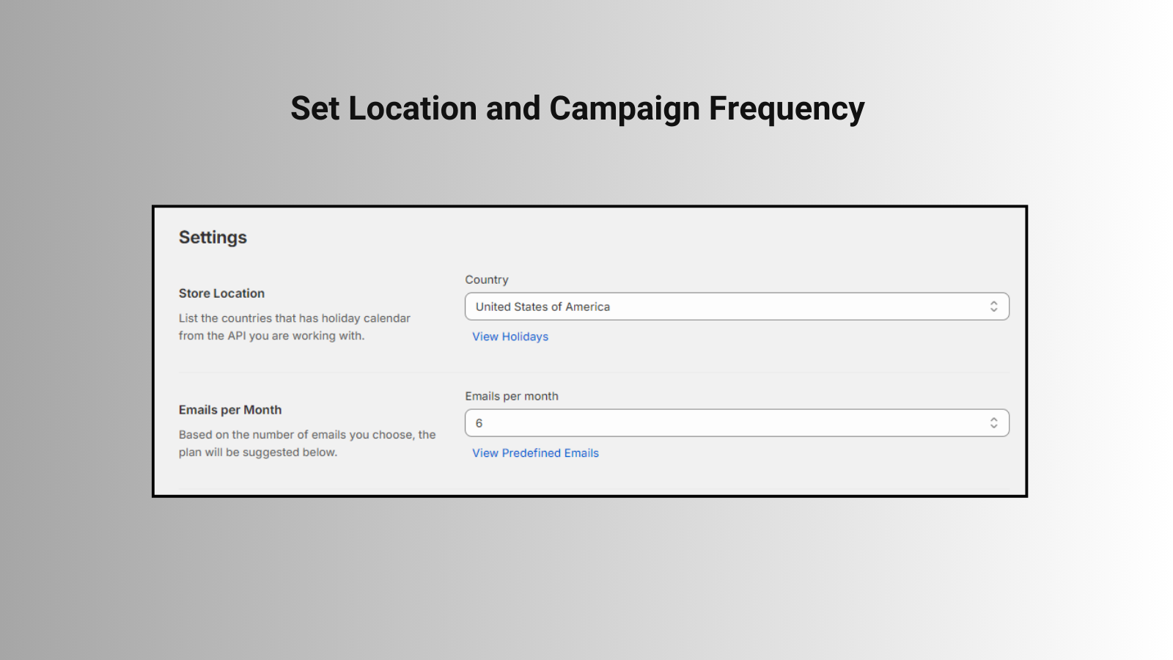
Task: Click the value 6 in emails field
Action: click(479, 423)
